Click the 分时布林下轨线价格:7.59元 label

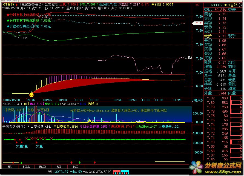point(29,21)
